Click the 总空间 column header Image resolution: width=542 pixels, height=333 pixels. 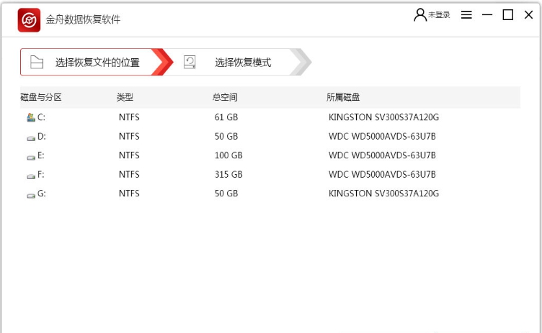click(225, 97)
